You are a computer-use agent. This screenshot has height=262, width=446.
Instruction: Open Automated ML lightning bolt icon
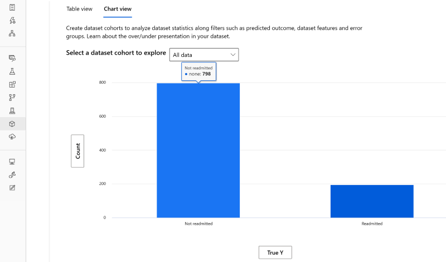(12, 20)
